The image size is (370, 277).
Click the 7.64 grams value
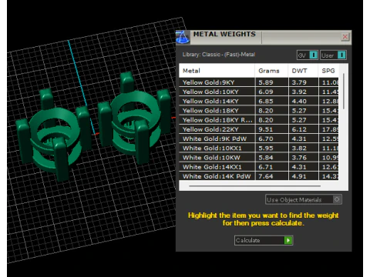pos(266,176)
